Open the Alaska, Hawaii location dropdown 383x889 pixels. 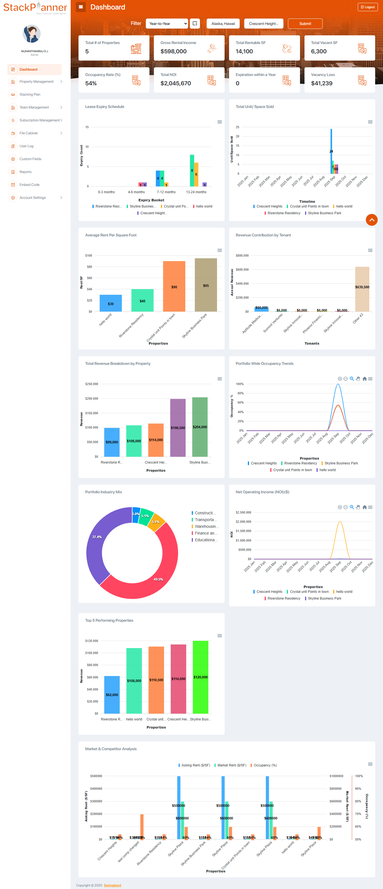tap(223, 24)
